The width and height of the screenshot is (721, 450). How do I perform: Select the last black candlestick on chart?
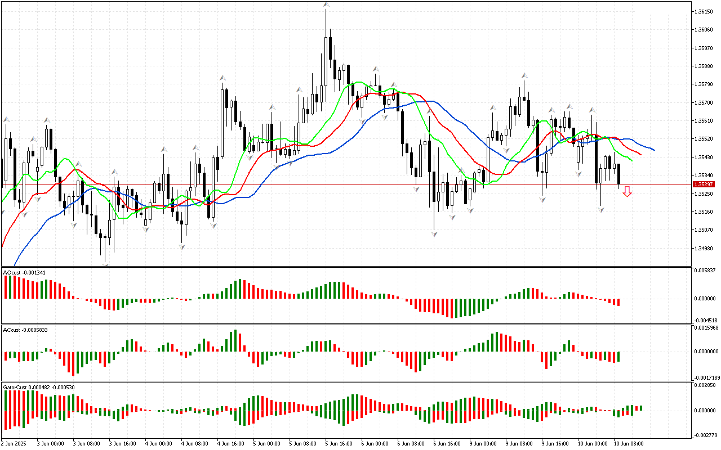[x=618, y=174]
